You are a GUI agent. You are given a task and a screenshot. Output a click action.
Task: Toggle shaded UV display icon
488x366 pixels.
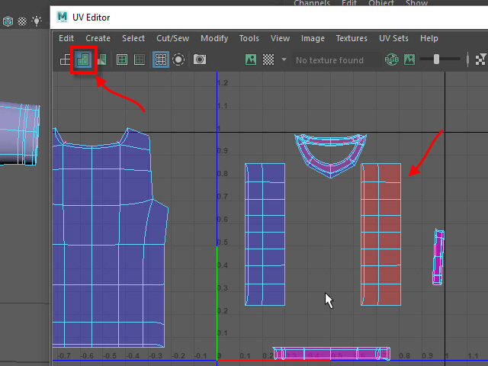pos(83,59)
